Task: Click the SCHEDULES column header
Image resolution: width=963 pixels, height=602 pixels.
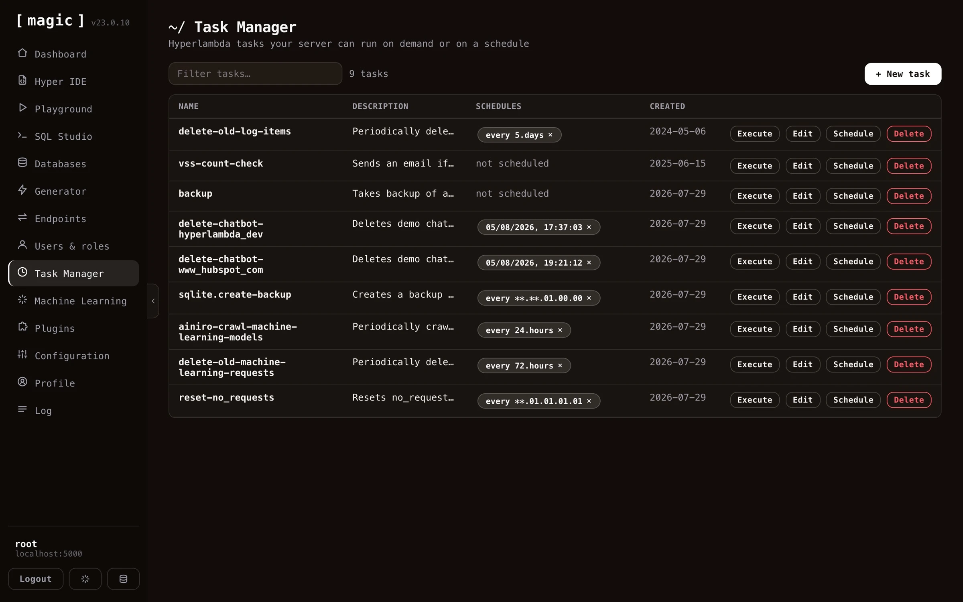Action: (x=498, y=106)
